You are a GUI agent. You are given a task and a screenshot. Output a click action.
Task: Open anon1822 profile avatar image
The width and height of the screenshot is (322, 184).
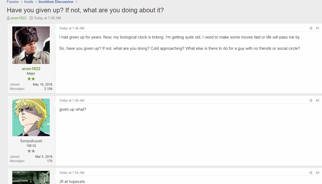(x=31, y=45)
